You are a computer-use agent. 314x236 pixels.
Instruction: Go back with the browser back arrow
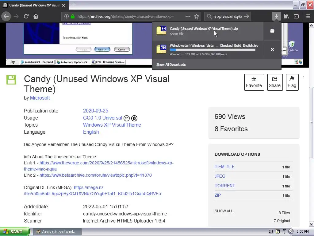6,16
